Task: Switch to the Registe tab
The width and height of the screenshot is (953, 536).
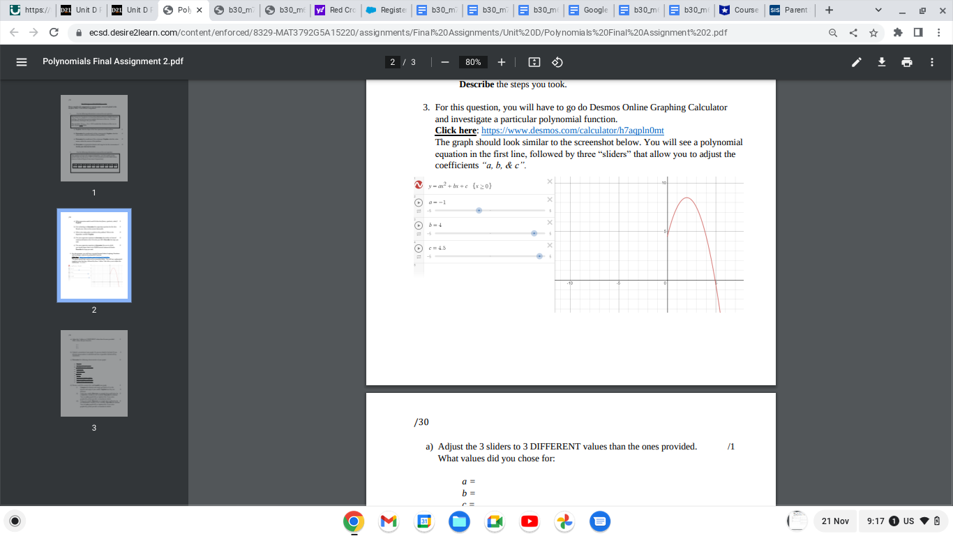Action: [386, 10]
